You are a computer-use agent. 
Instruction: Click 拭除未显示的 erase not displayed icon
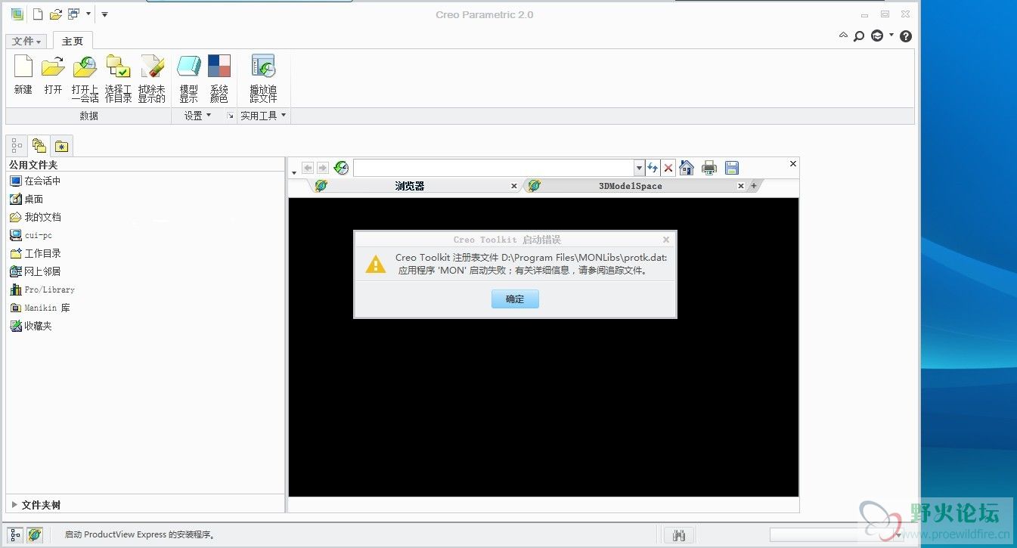(151, 79)
